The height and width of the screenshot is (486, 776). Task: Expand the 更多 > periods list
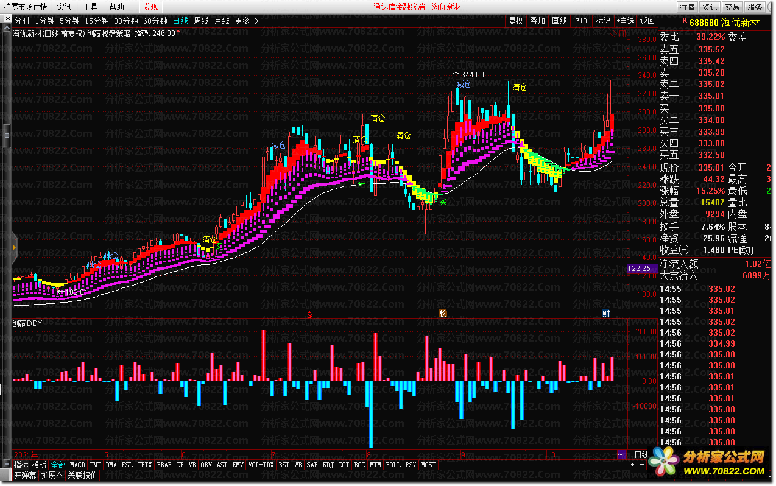pyautogui.click(x=247, y=21)
